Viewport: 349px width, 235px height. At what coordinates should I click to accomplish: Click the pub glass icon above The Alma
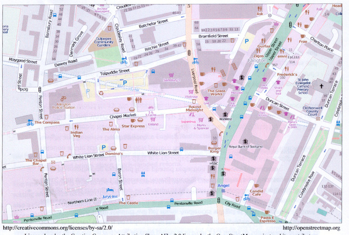(x=111, y=124)
